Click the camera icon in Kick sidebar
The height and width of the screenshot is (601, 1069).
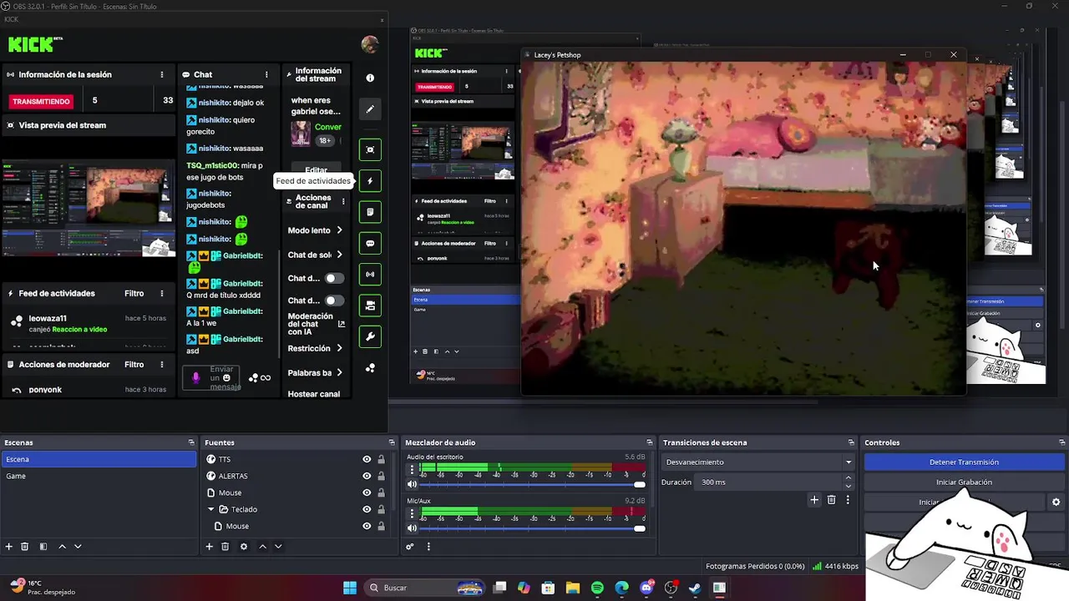coord(370,306)
